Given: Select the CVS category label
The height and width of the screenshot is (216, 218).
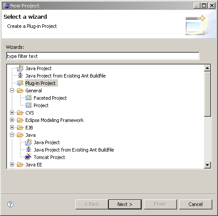Looking at the screenshot, I should pyautogui.click(x=30, y=113).
